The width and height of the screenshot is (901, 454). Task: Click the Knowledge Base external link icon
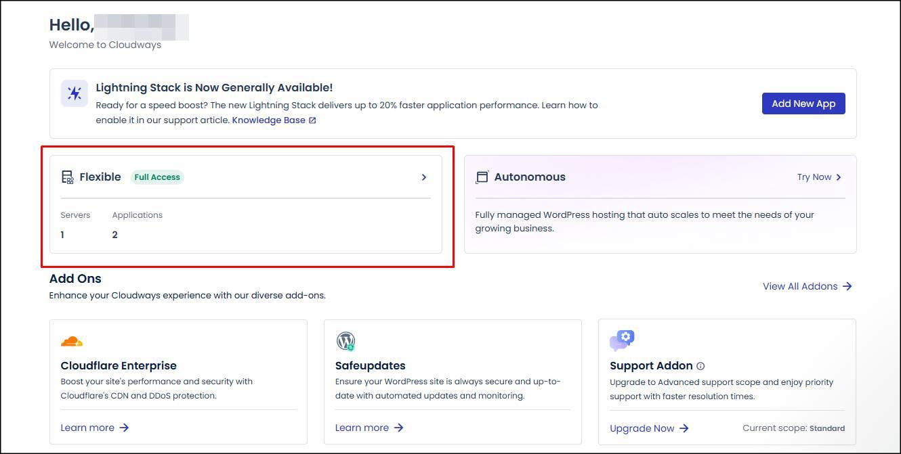tap(312, 120)
